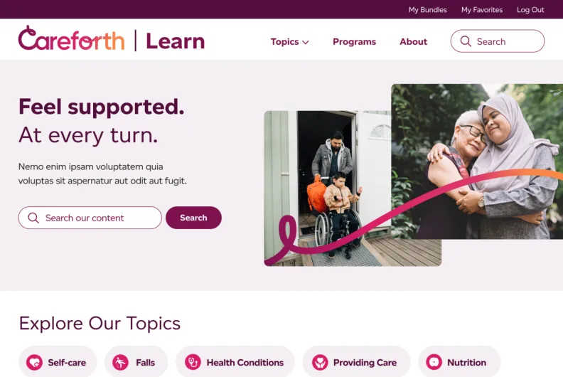563x377 pixels.
Task: Open My Favorites link
Action: point(482,10)
